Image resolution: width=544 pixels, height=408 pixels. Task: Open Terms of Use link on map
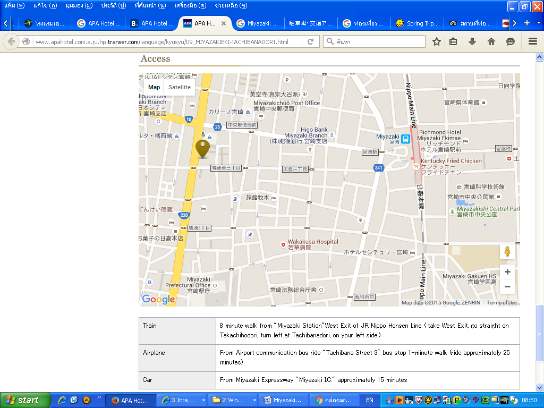point(501,302)
